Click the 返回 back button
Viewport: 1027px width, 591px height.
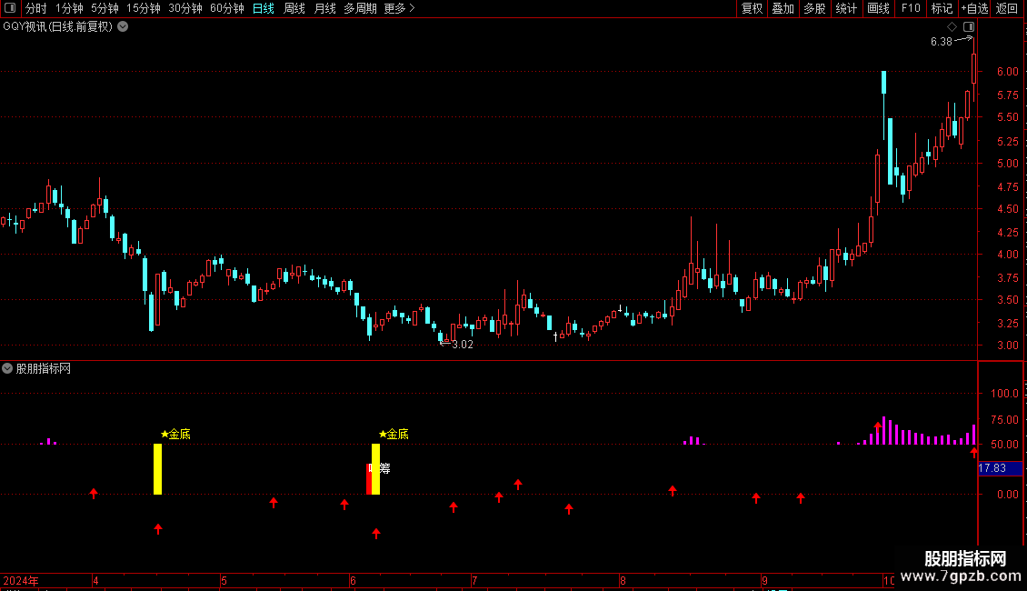1007,8
